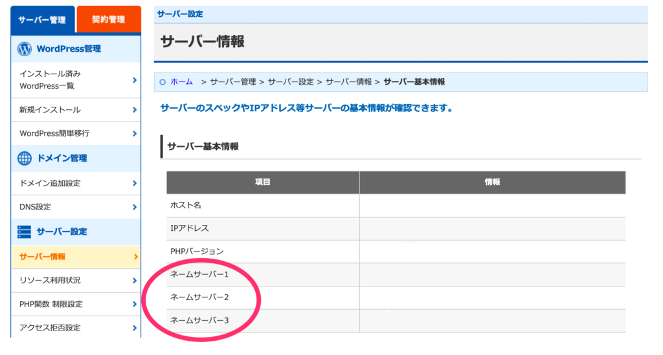The height and width of the screenshot is (355, 663).
Task: Click the 情報 column header
Action: point(493,182)
